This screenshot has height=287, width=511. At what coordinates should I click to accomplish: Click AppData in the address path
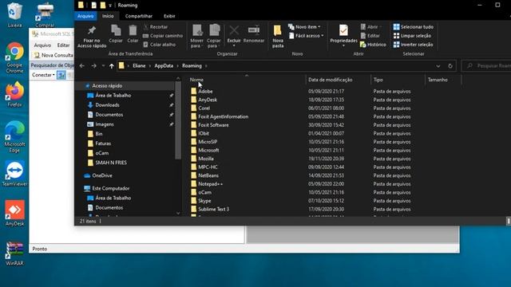point(164,65)
